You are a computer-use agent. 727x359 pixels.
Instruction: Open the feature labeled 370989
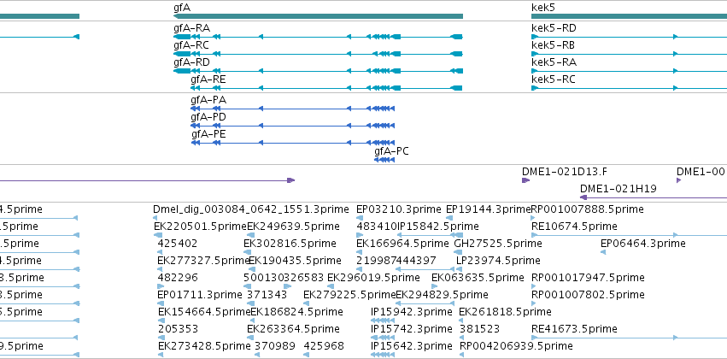point(275,346)
